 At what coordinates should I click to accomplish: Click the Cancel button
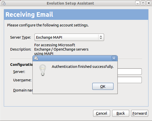pyautogui.click(x=102, y=113)
